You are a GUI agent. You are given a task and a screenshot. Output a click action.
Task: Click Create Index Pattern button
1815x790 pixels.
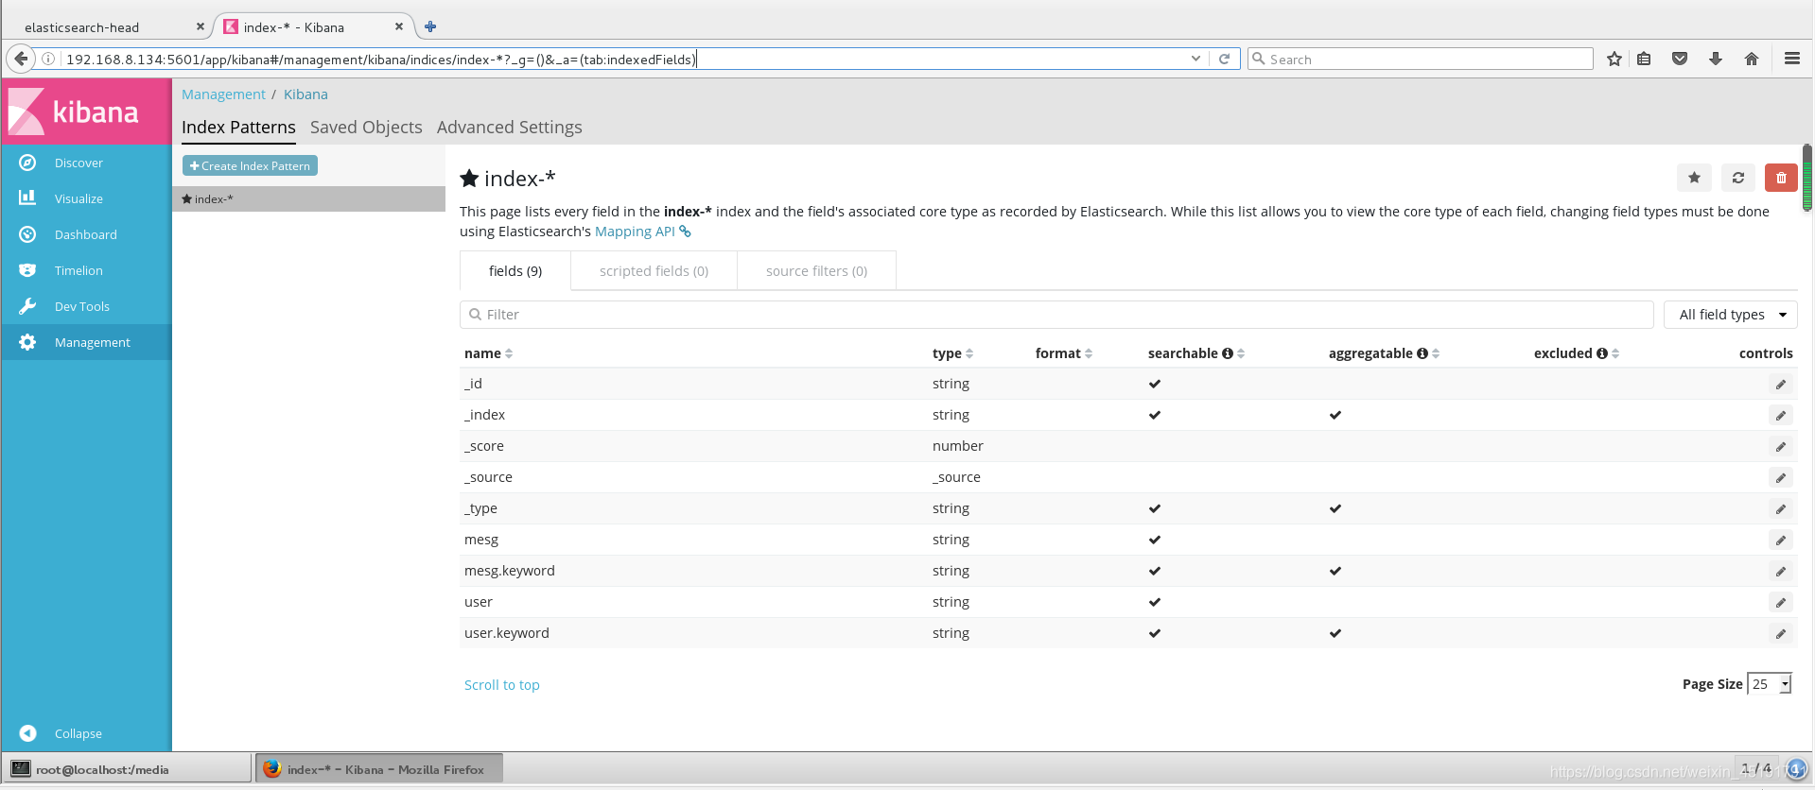[x=250, y=165]
